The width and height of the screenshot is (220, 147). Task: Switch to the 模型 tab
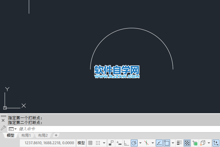point(11,135)
